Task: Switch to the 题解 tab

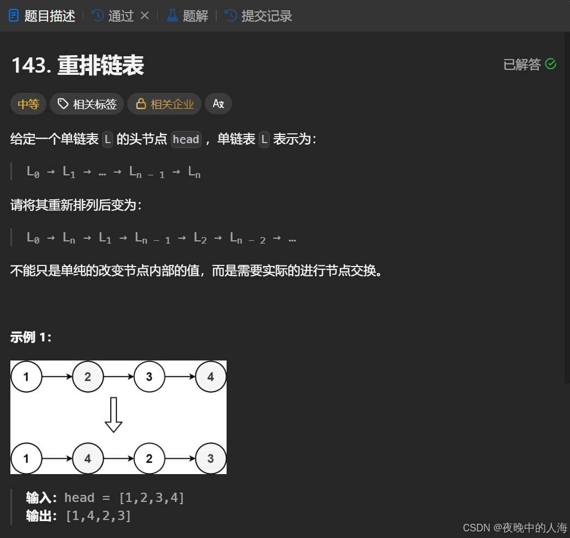Action: click(195, 15)
